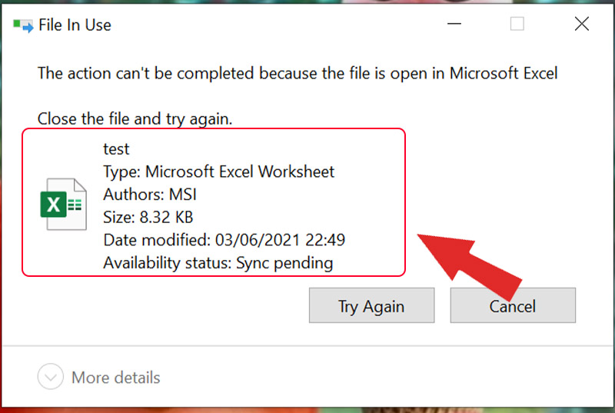
Task: Click the green Excel worksheet file icon
Action: pos(62,204)
